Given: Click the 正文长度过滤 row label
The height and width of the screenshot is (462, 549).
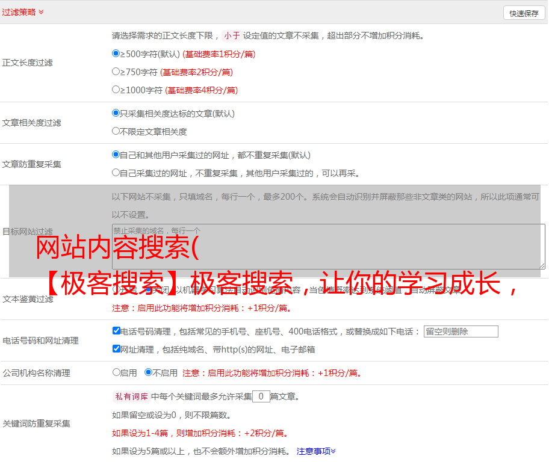Looking at the screenshot, I should tap(27, 63).
